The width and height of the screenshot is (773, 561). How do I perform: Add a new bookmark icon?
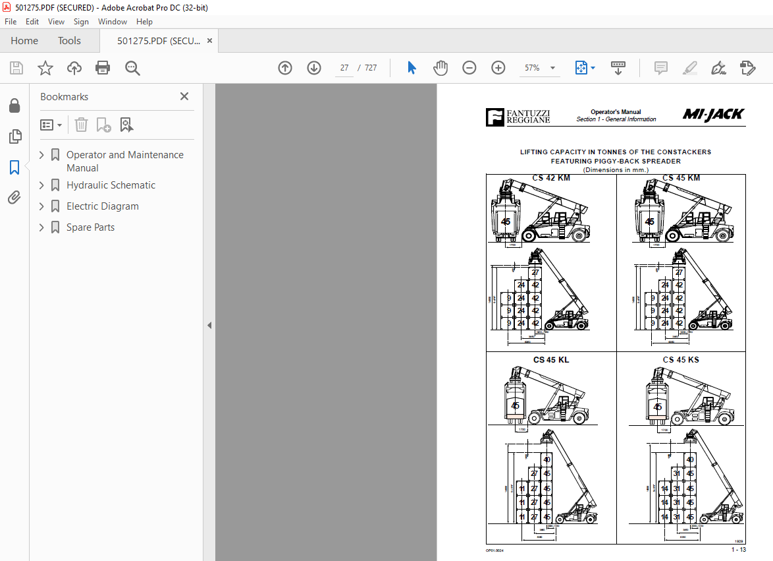pyautogui.click(x=103, y=125)
